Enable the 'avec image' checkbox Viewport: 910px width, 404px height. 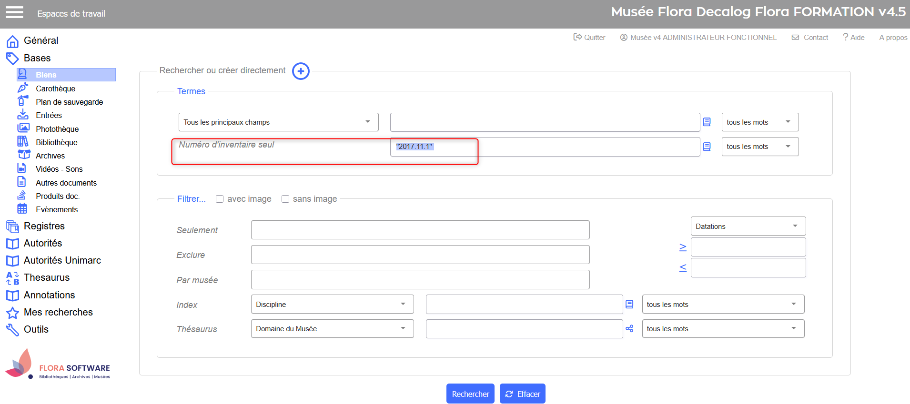pos(220,199)
